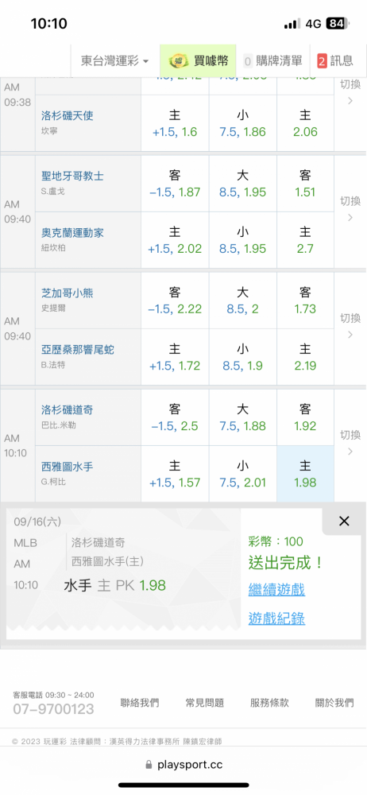The image size is (367, 795).
Task: Tap the 買噱幣 coin icon button
Action: [198, 61]
